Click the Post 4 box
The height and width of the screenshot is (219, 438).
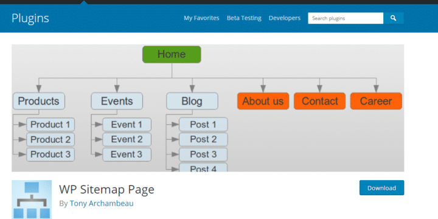click(x=203, y=168)
